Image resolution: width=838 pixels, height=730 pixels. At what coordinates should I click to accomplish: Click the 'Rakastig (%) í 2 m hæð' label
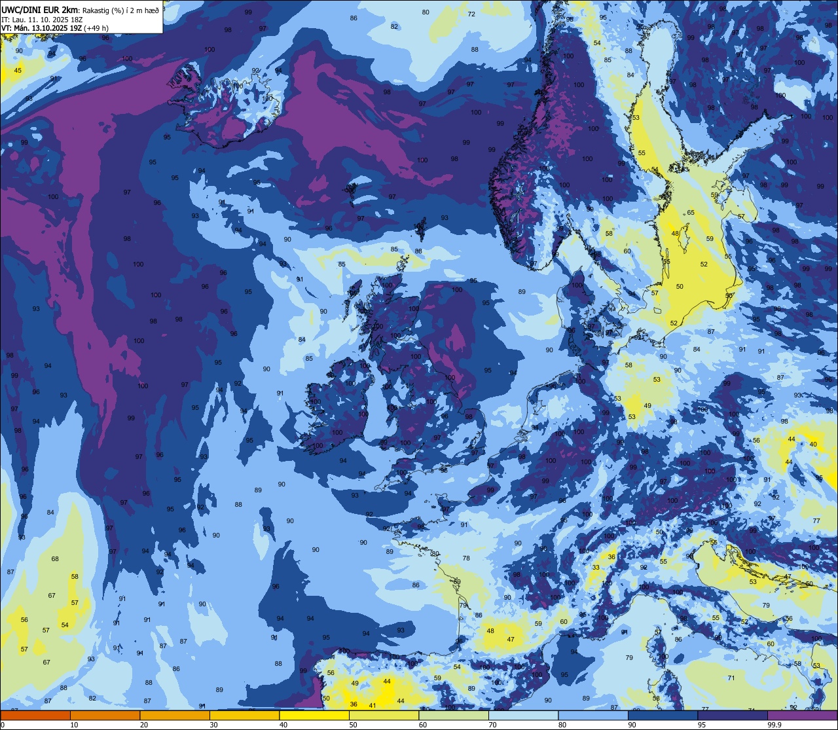tap(121, 10)
